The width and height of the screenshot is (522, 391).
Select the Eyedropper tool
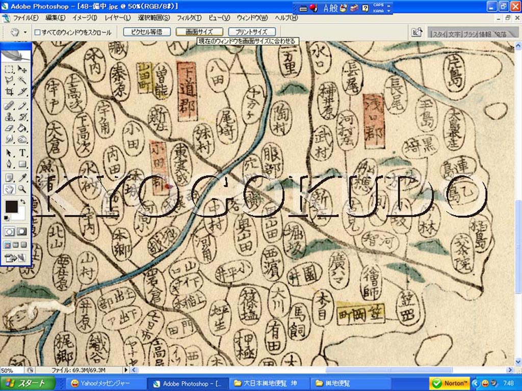point(22,178)
